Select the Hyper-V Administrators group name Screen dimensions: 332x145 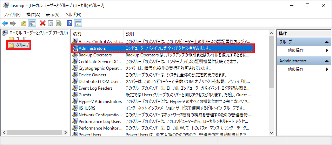100,102
